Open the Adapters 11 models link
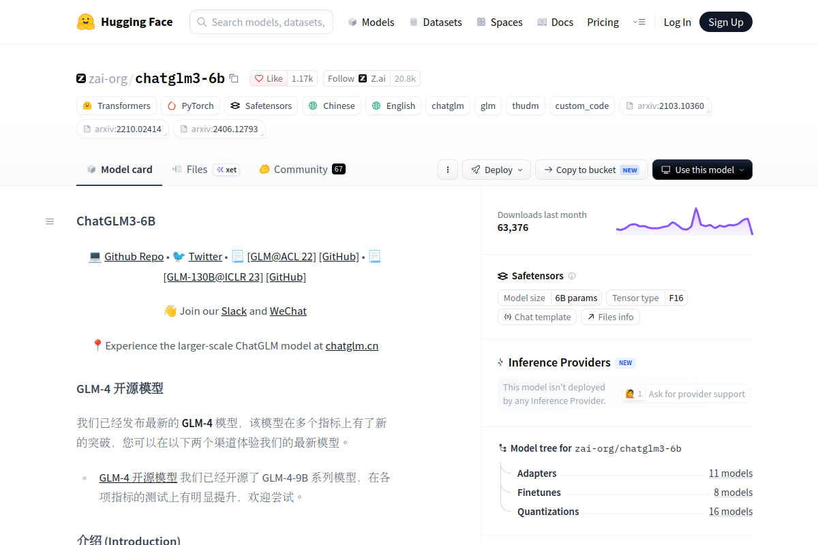 tap(731, 473)
